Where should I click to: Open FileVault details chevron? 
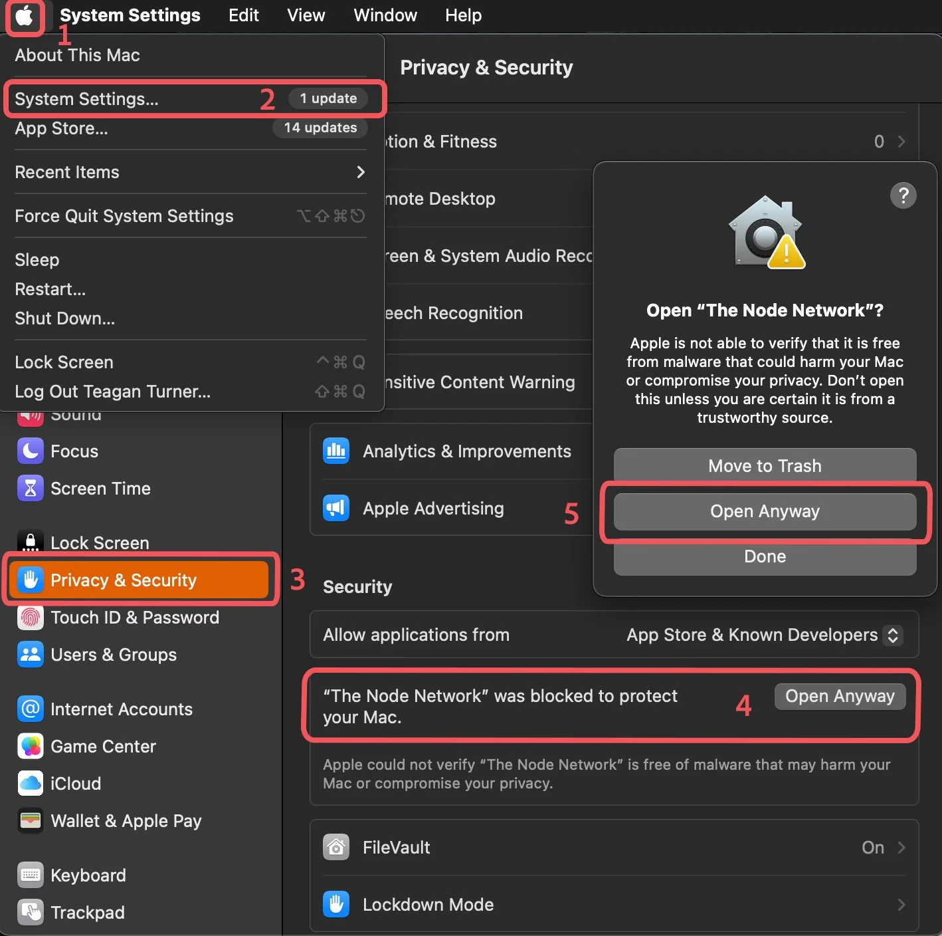(901, 848)
